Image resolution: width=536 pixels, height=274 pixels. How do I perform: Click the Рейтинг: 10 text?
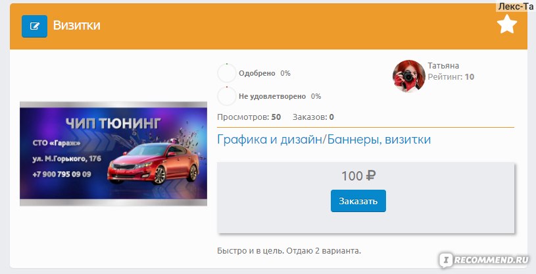click(x=451, y=76)
